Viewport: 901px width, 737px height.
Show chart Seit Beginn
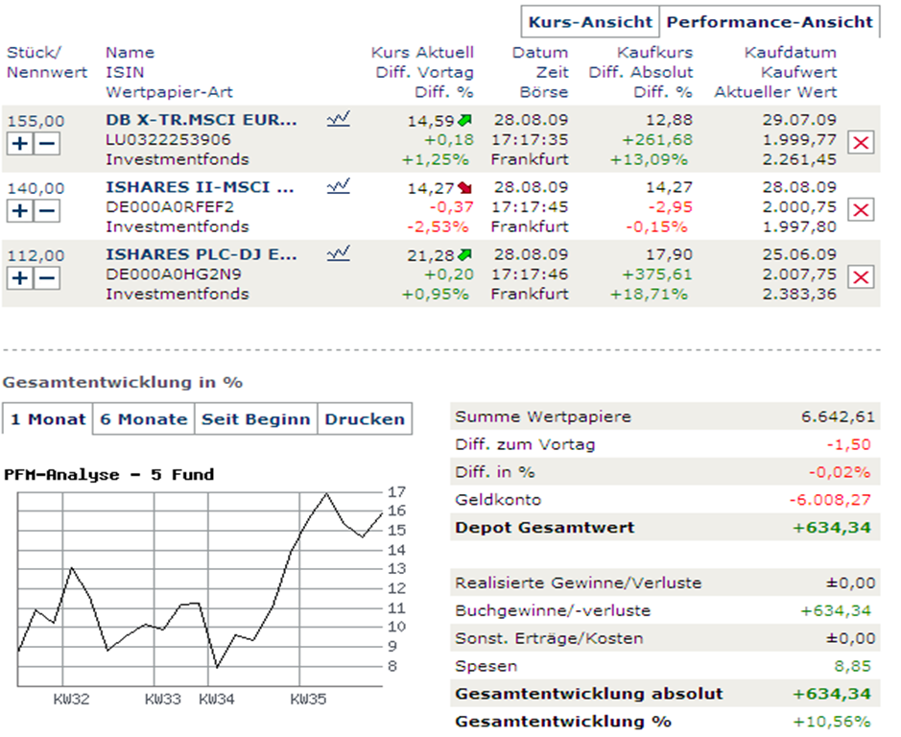click(255, 419)
